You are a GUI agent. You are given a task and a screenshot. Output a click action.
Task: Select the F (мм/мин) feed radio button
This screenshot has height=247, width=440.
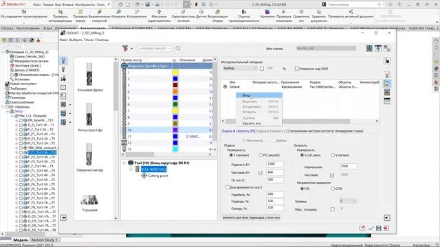231,155
